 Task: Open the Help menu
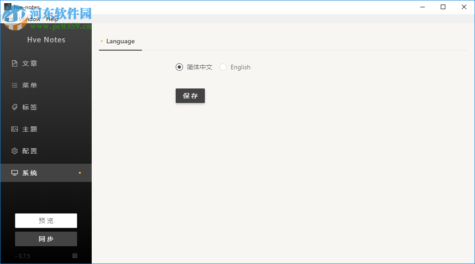[x=52, y=19]
